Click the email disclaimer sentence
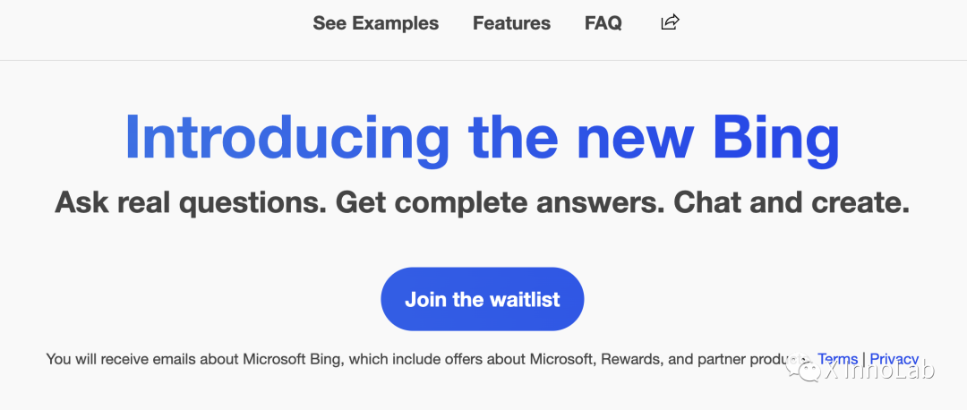Image resolution: width=967 pixels, height=410 pixels. tap(428, 359)
